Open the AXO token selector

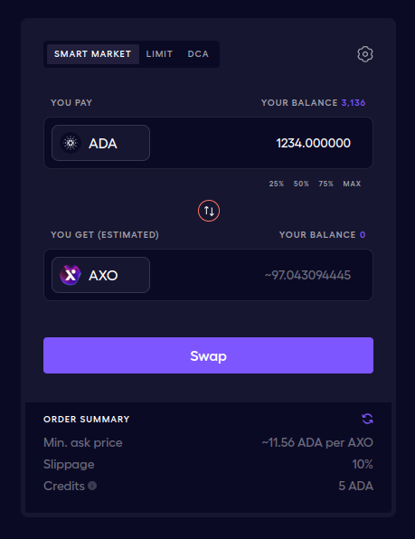click(x=100, y=275)
